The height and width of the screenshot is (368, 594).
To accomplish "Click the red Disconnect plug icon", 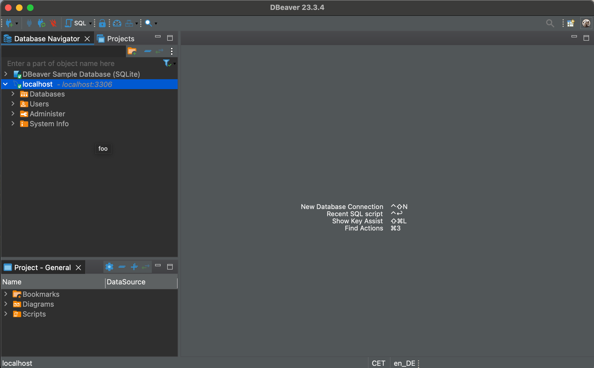I will pos(53,23).
